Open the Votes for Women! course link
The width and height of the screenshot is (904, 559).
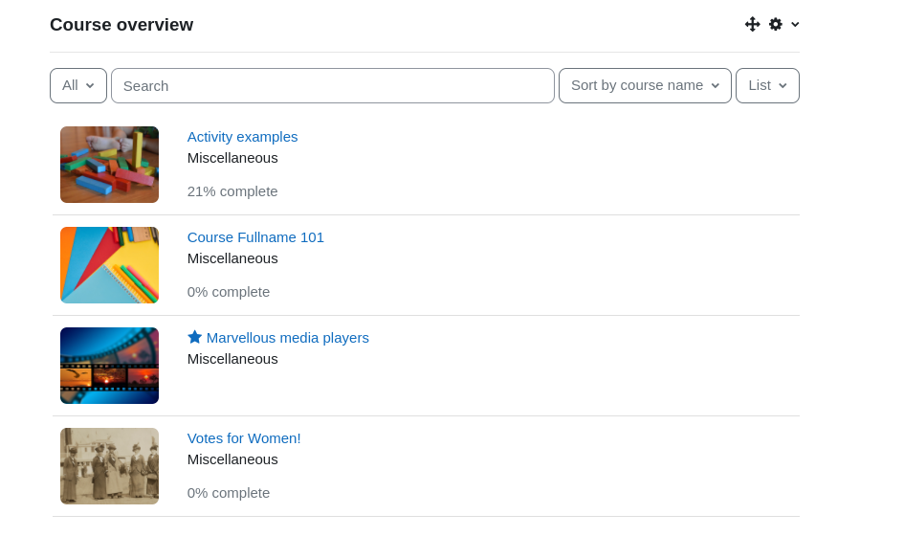tap(244, 437)
